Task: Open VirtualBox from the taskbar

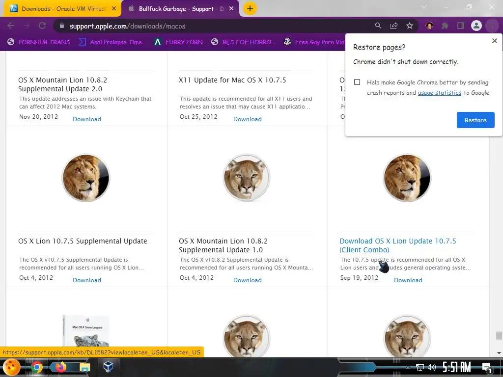Action: coord(108,367)
